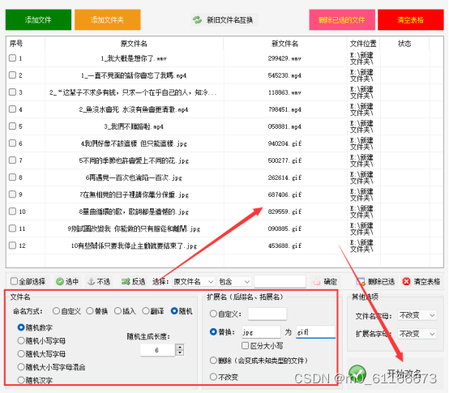Click the green check 选中 button

[67, 282]
